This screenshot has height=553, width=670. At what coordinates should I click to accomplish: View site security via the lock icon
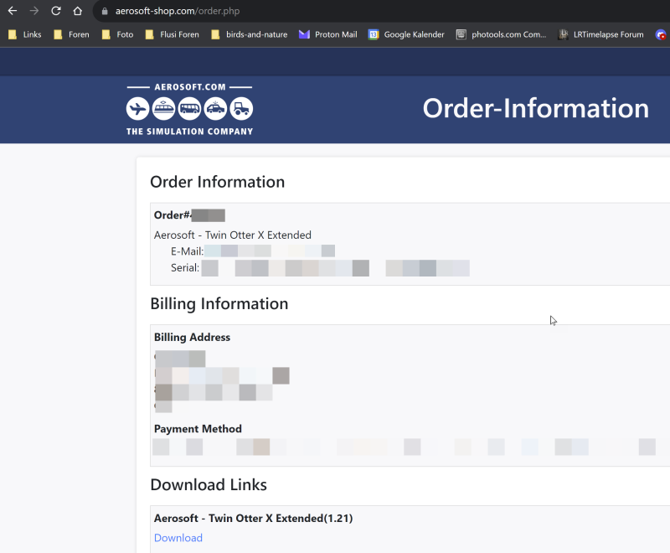tap(105, 11)
